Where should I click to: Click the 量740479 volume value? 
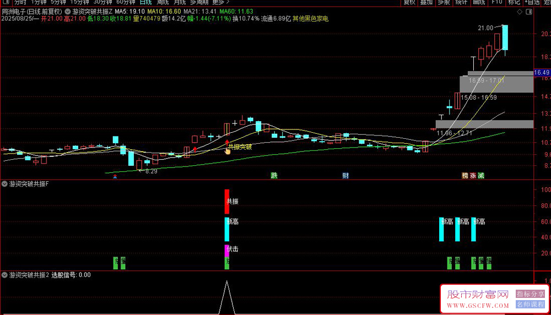pyautogui.click(x=147, y=19)
